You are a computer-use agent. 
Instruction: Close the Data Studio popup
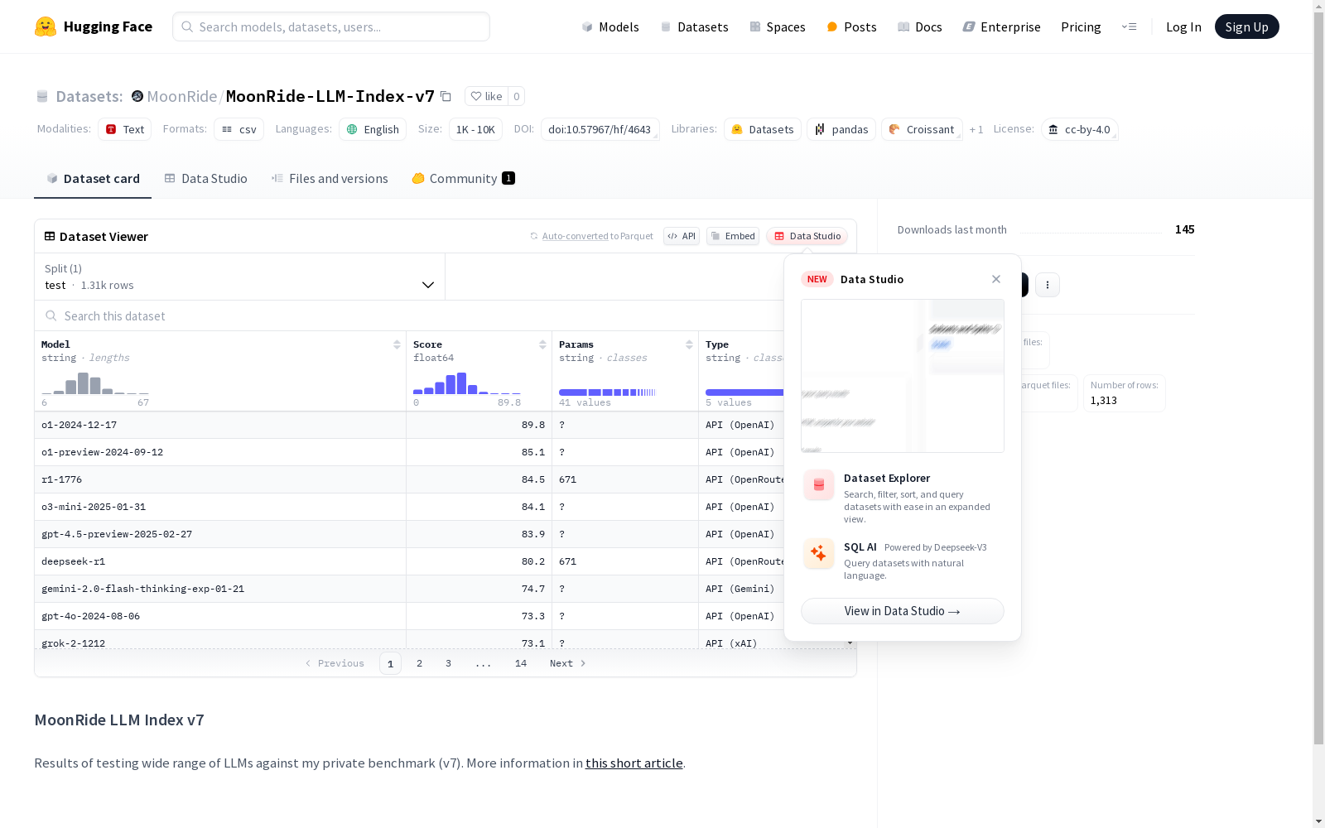[996, 279]
